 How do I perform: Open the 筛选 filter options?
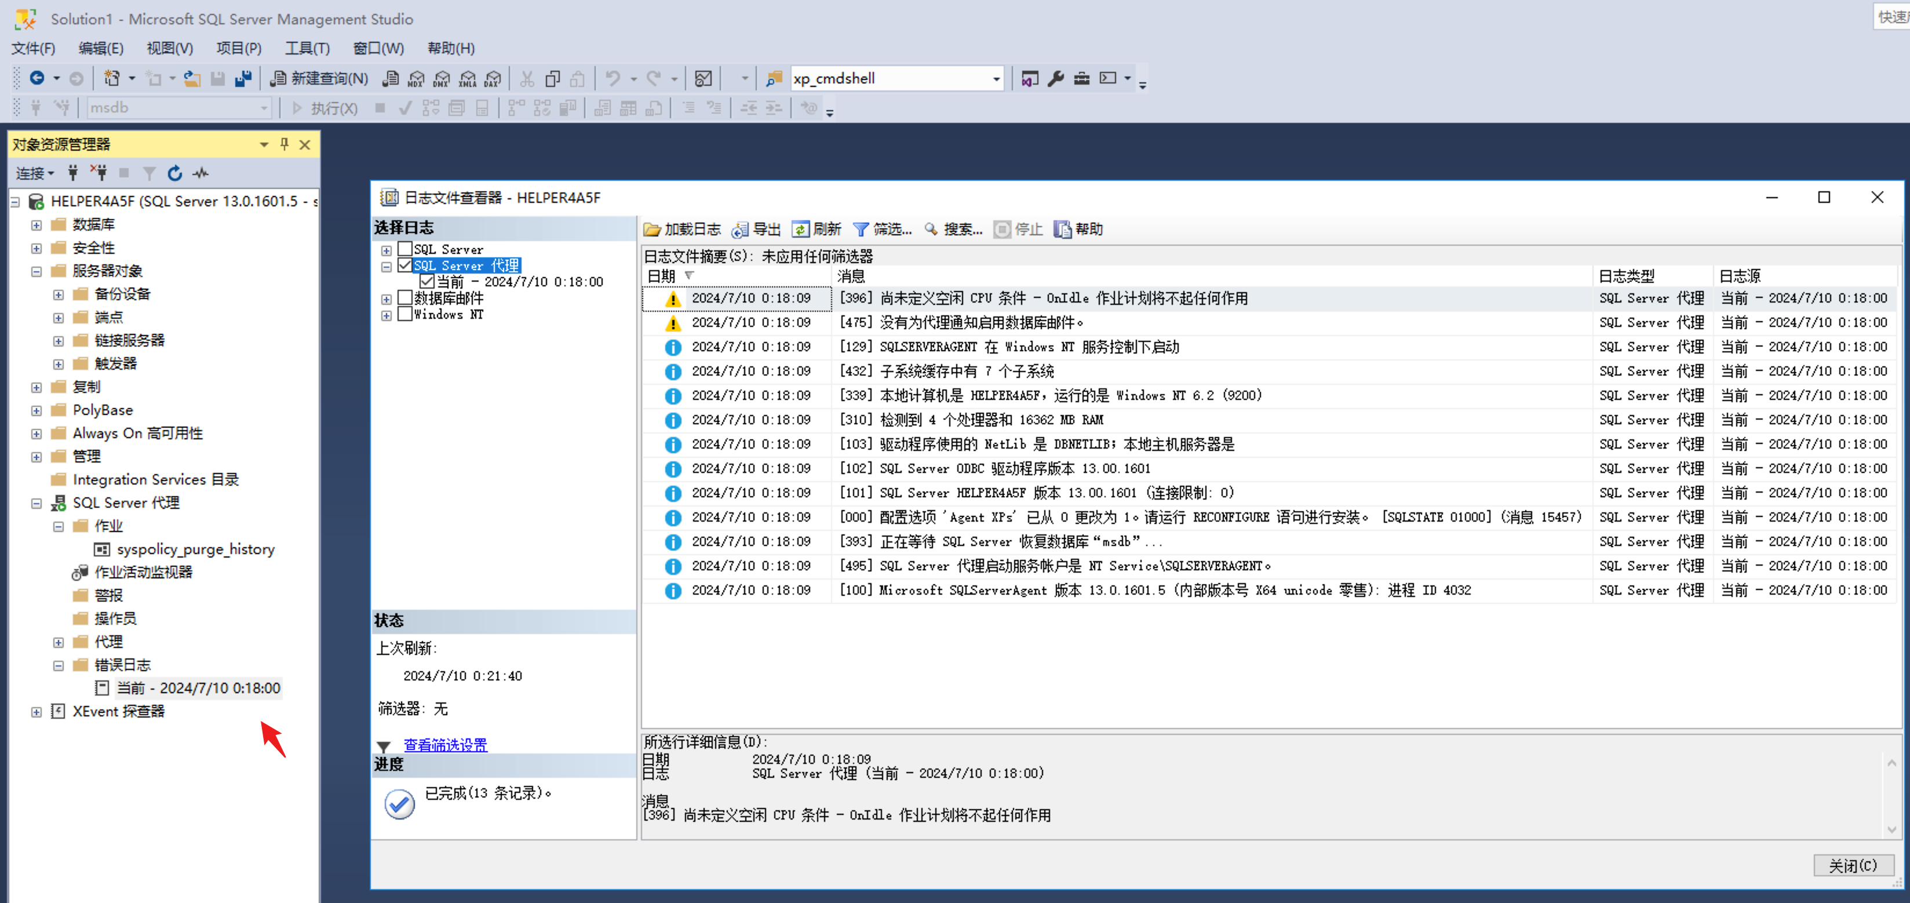[x=883, y=229]
